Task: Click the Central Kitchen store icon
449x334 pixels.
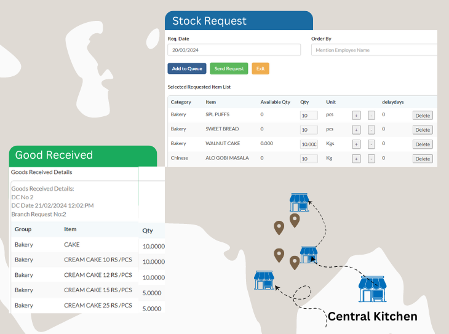Action: coord(372,289)
